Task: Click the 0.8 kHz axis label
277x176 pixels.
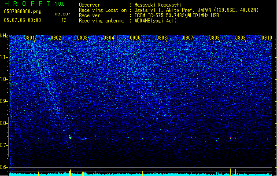Action: pyautogui.click(x=4, y=123)
